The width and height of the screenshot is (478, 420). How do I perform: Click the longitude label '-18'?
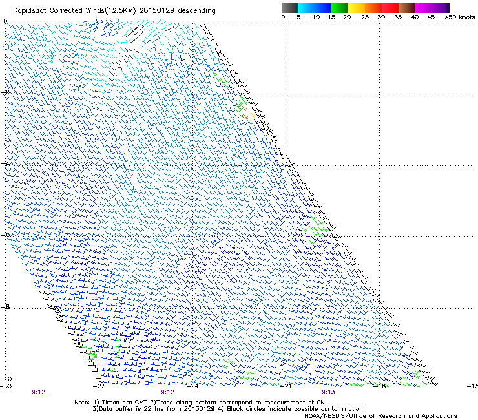point(380,386)
